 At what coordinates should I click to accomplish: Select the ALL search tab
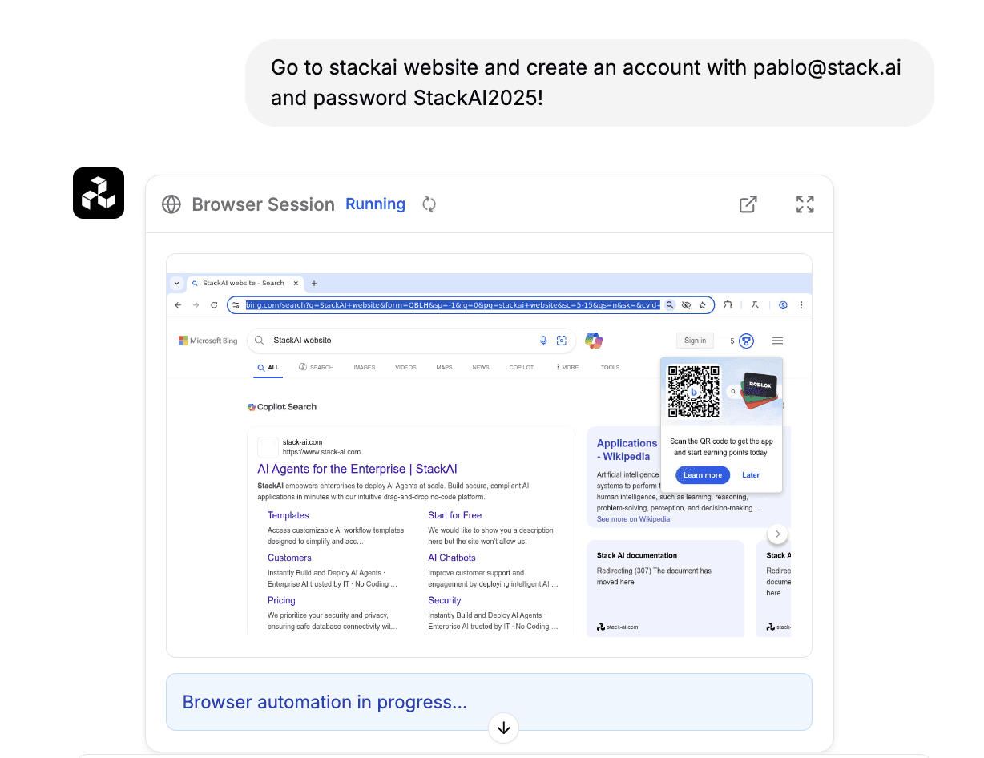268,368
